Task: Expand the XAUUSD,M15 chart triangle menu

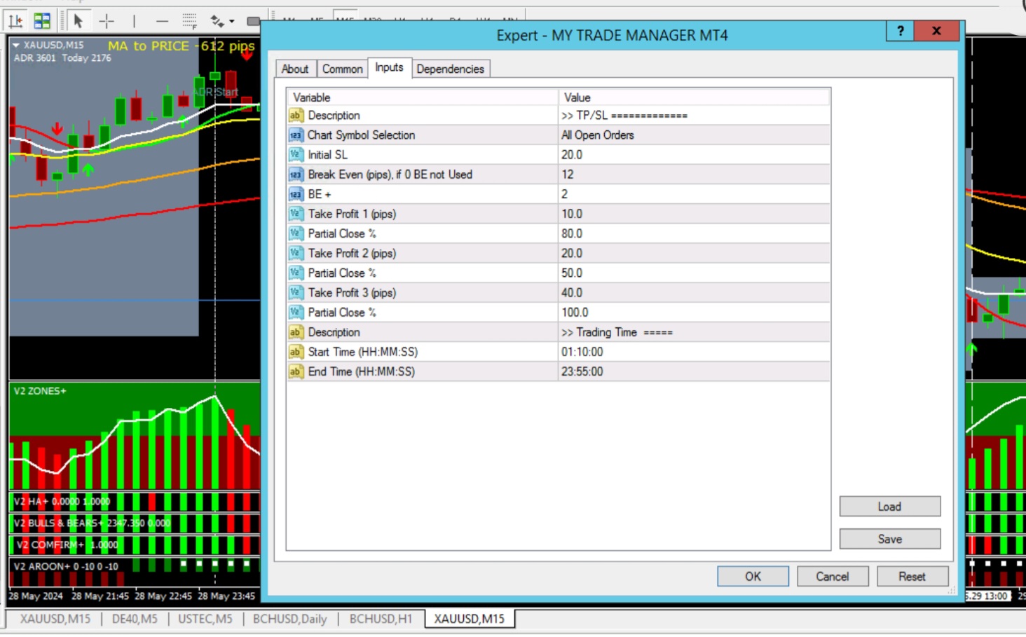Action: (x=16, y=45)
